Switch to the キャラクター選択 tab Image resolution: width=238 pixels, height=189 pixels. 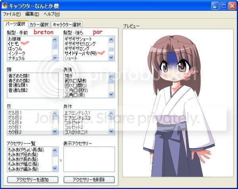[66, 25]
